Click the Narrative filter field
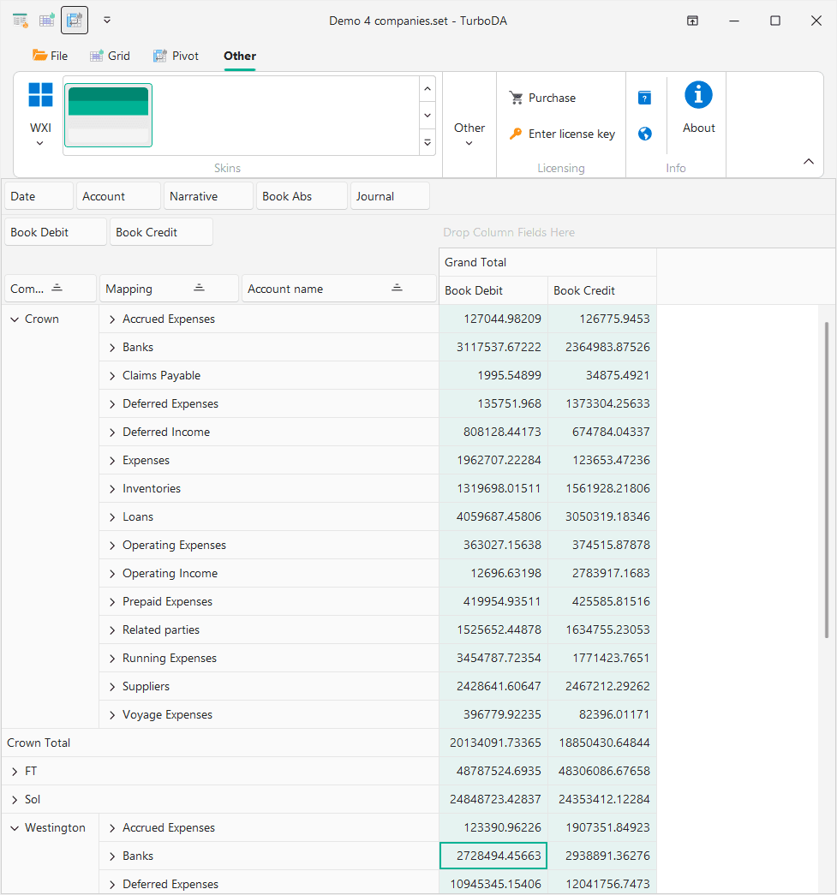 (x=208, y=196)
